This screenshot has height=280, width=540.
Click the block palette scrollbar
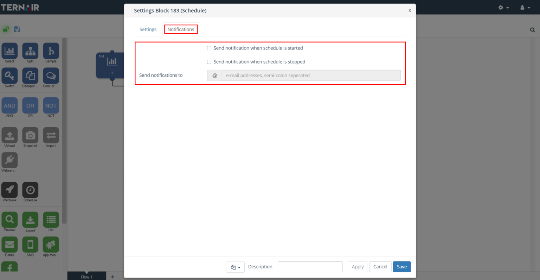click(x=64, y=131)
